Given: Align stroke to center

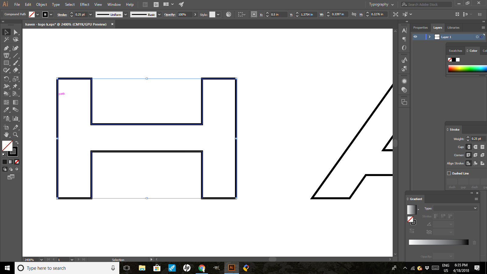Looking at the screenshot, I should (469, 163).
